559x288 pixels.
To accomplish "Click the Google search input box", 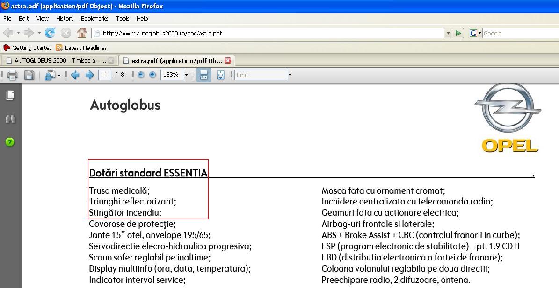I will point(521,34).
